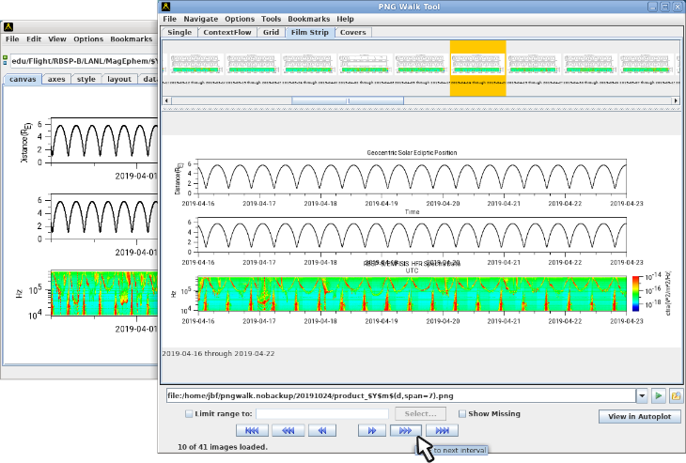Click the View in Autoplot button

[x=638, y=416]
